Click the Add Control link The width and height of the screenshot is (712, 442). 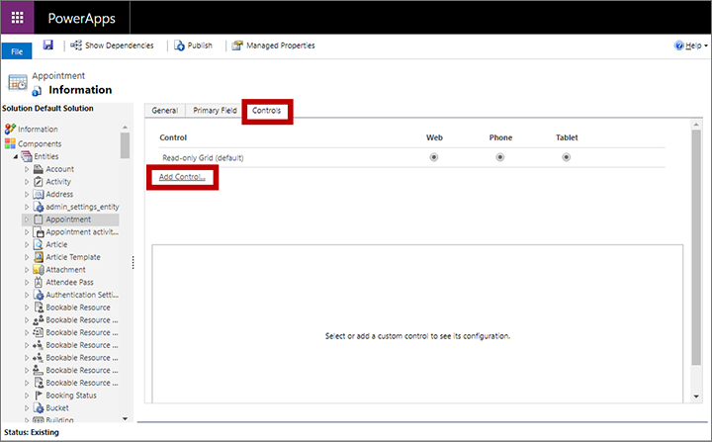tap(182, 177)
